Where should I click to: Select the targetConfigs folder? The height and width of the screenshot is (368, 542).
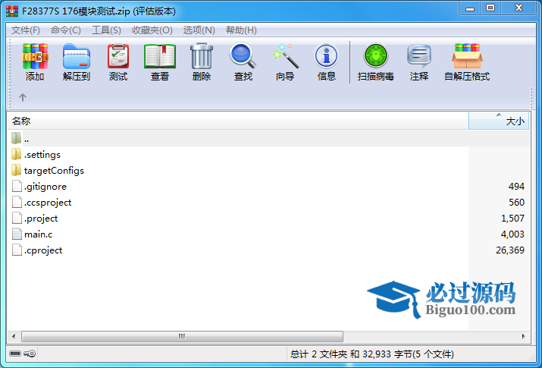pyautogui.click(x=53, y=171)
